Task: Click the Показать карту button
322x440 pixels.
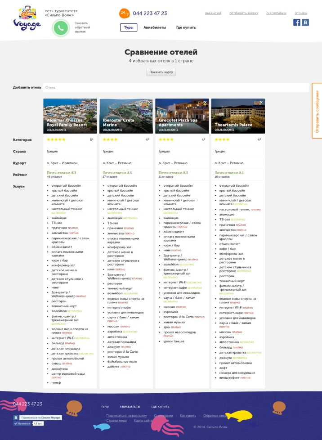Action: (x=161, y=72)
